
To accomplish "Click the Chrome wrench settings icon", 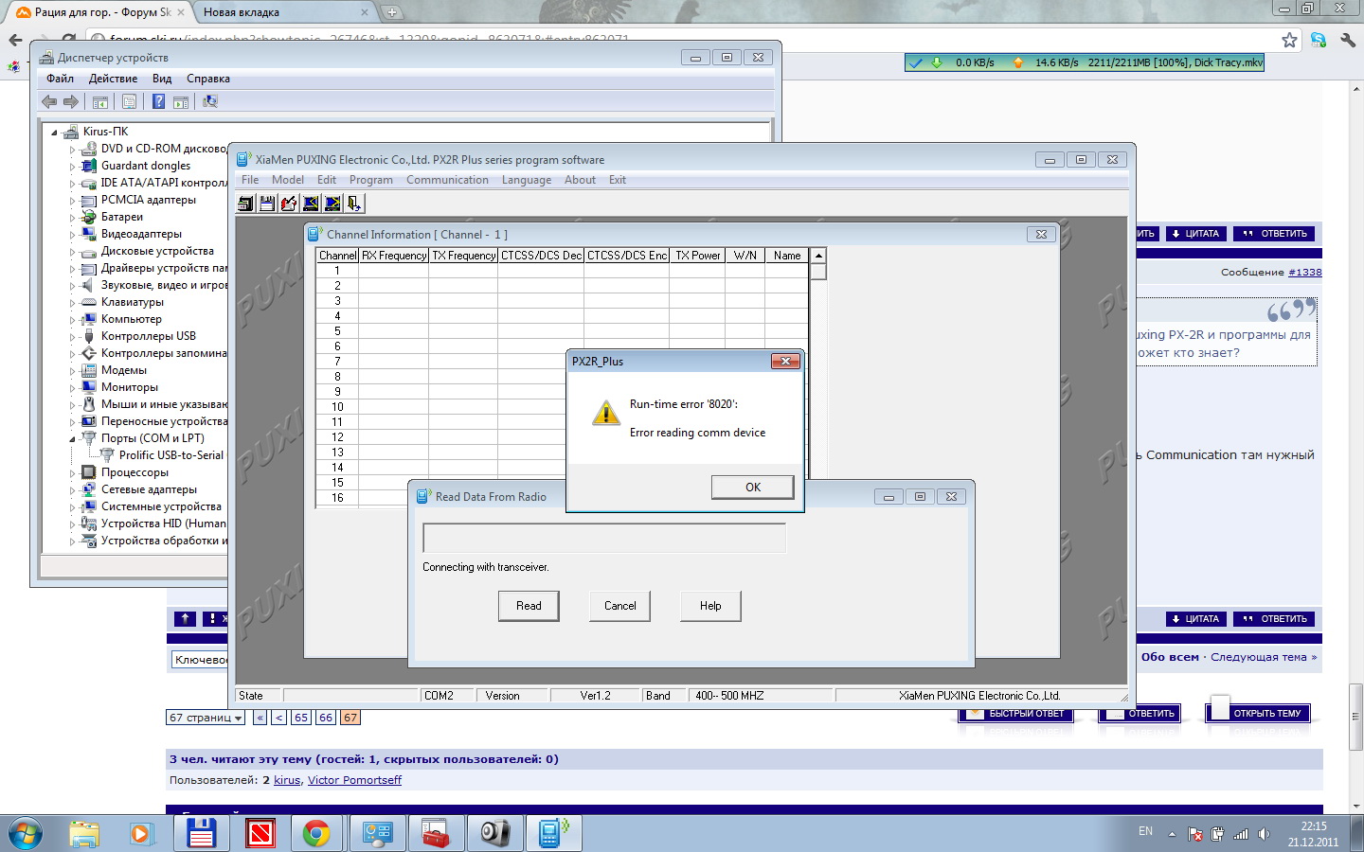I will pyautogui.click(x=1347, y=40).
